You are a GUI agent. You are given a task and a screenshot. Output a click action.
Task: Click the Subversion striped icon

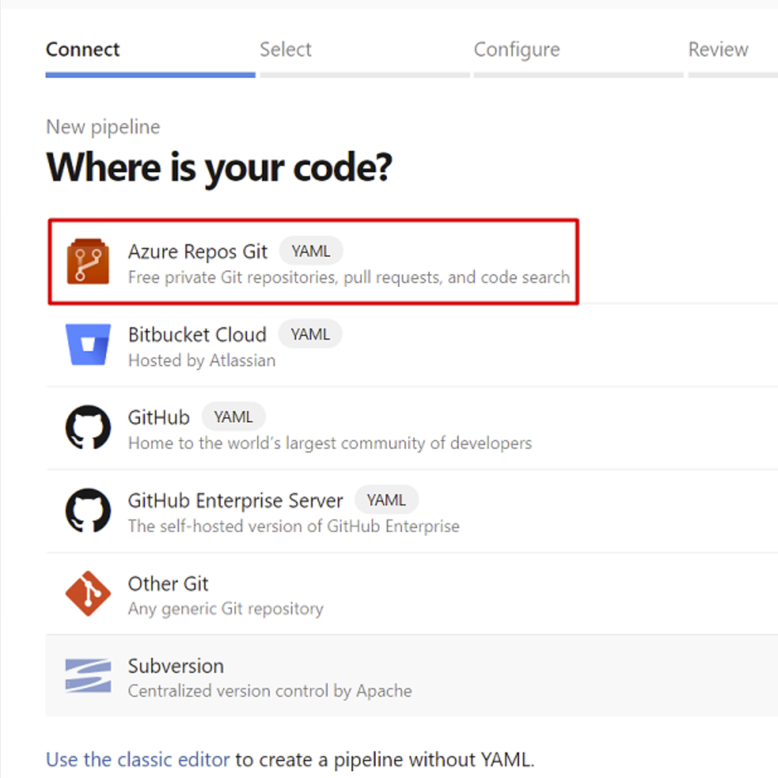click(x=88, y=675)
